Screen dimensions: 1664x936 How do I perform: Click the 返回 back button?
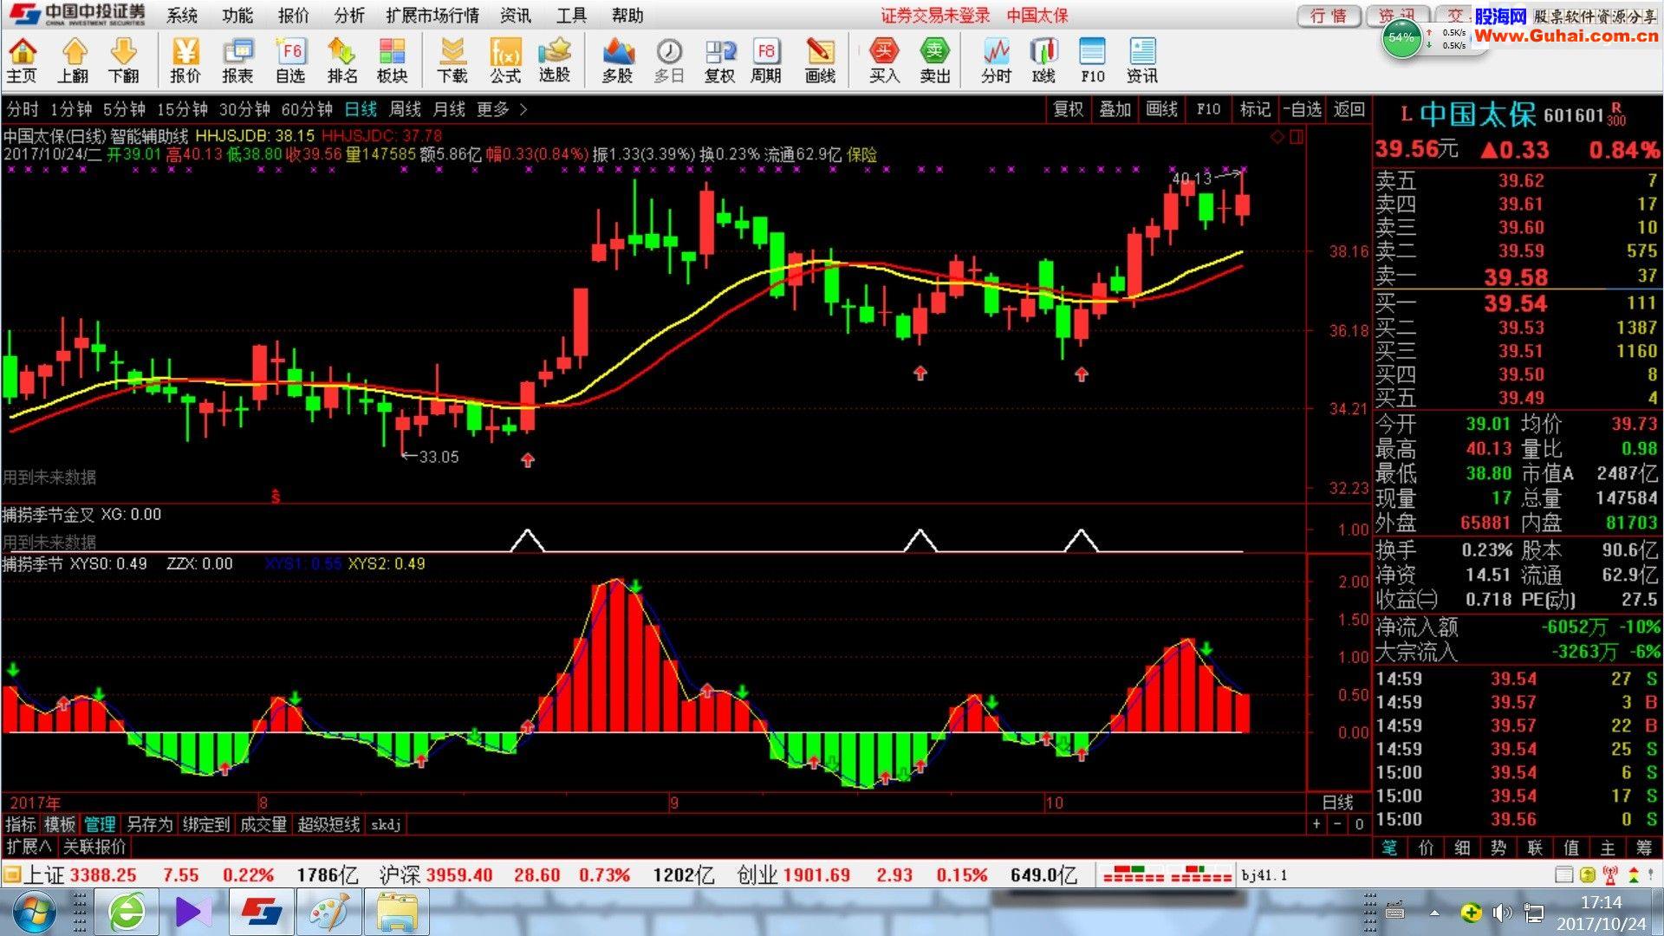[x=1349, y=109]
